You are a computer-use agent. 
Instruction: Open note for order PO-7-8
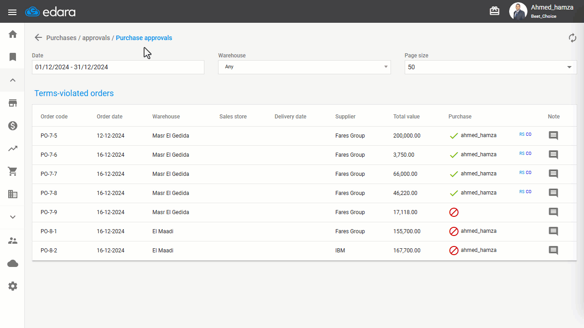[553, 193]
